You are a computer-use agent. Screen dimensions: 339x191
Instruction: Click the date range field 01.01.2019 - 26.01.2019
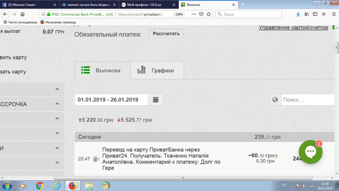[111, 99]
